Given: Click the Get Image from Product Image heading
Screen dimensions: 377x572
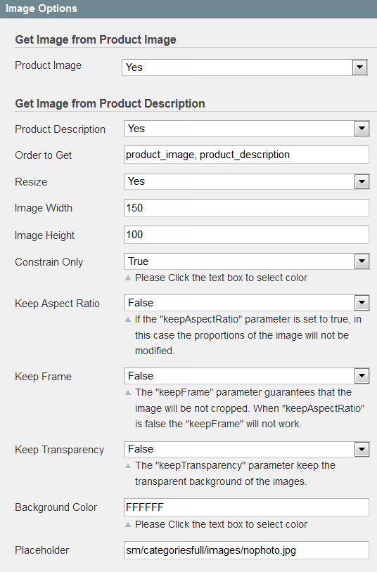Looking at the screenshot, I should tap(96, 39).
